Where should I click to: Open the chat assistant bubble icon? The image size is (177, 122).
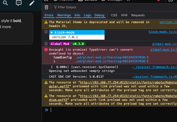tap(18, 3)
